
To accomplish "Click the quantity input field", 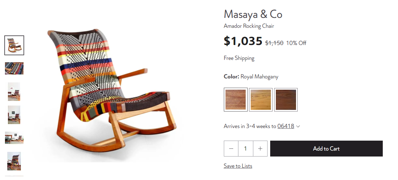I will pyautogui.click(x=245, y=149).
